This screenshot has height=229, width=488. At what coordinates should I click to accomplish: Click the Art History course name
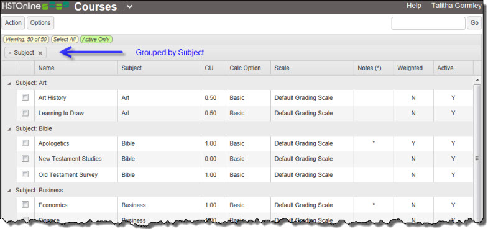[x=52, y=98]
